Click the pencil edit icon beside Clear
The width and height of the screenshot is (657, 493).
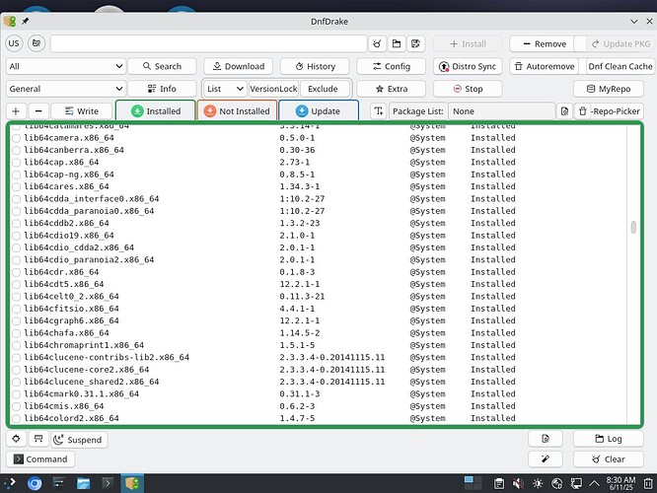pyautogui.click(x=546, y=459)
